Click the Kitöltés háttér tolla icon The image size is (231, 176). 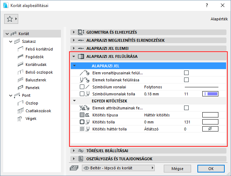pyautogui.click(x=85, y=129)
